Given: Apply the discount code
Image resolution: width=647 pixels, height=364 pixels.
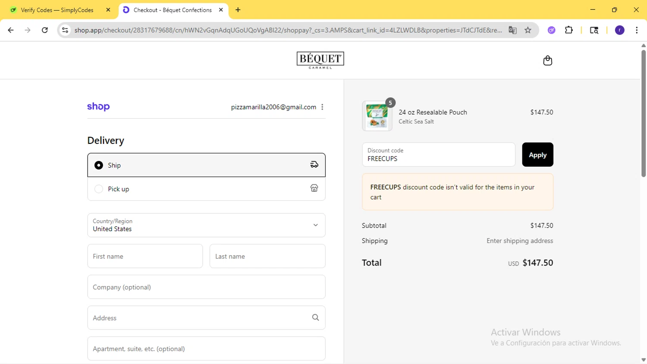Looking at the screenshot, I should coord(537,155).
